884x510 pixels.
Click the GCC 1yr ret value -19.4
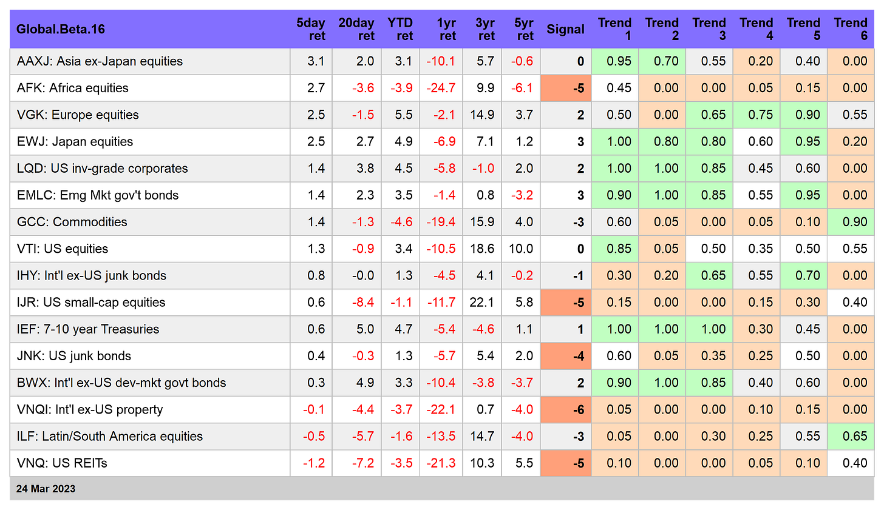tap(441, 222)
